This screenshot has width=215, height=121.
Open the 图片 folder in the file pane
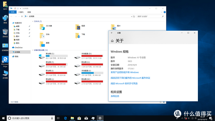tap(116, 27)
